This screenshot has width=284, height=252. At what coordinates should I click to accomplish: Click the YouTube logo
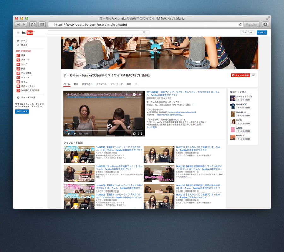[28, 33]
